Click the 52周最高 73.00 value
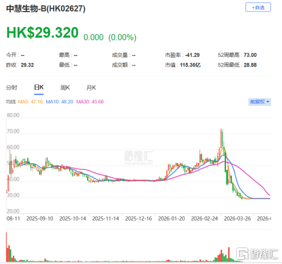282x264 pixels. pyautogui.click(x=250, y=55)
